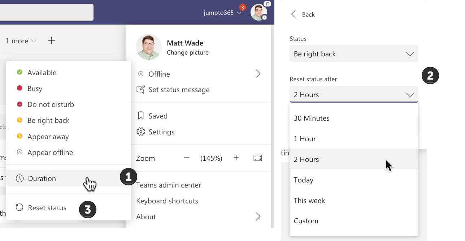This screenshot has width=465, height=241.
Task: Click profile avatar in the title bar
Action: (259, 12)
